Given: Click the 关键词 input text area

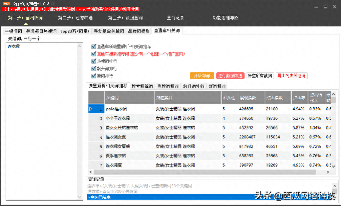Looking at the screenshot, I should pos(42,117).
